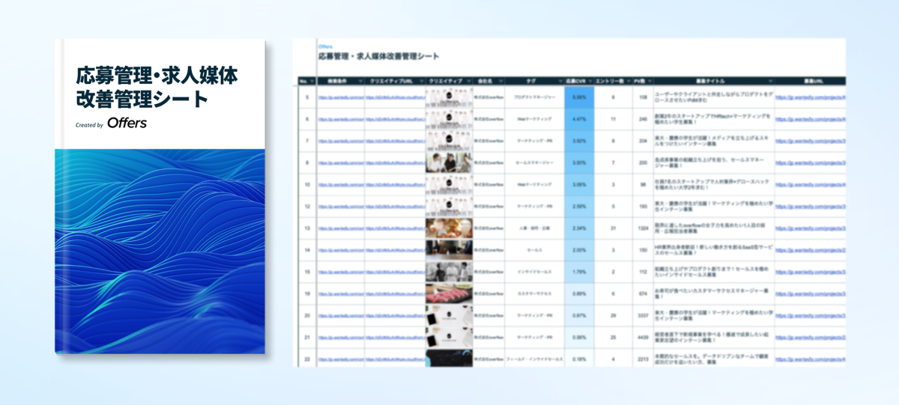Click the Offers logo on the book cover

(127, 123)
